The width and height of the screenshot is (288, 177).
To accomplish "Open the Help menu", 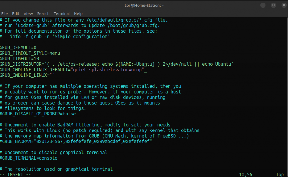I will tap(78, 13).
